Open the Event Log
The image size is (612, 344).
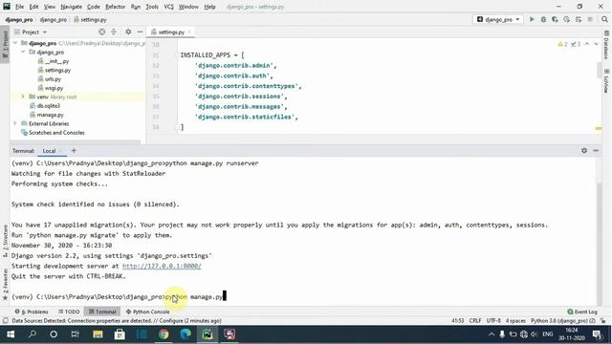tap(582, 312)
